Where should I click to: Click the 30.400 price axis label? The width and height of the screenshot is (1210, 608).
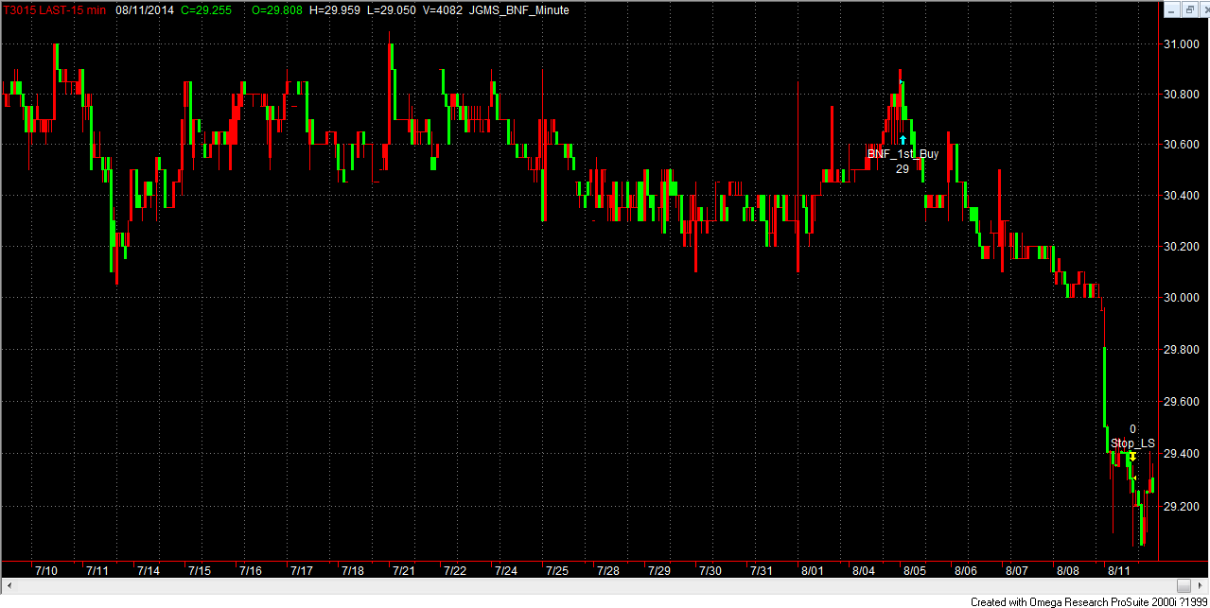click(1183, 196)
